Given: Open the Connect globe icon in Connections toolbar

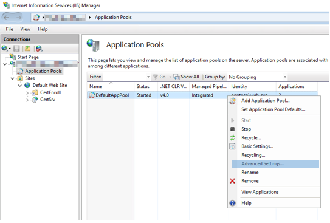Looking at the screenshot, I should 4,49.
